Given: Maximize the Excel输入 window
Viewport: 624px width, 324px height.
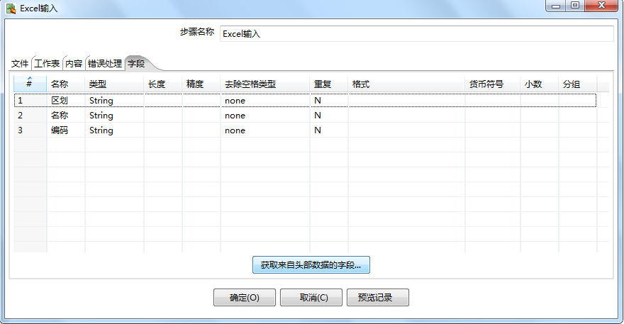Looking at the screenshot, I should [x=574, y=6].
